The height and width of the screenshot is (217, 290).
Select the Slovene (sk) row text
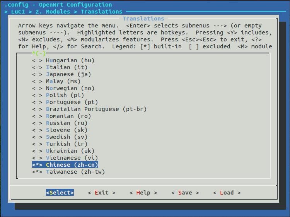tap(67, 130)
